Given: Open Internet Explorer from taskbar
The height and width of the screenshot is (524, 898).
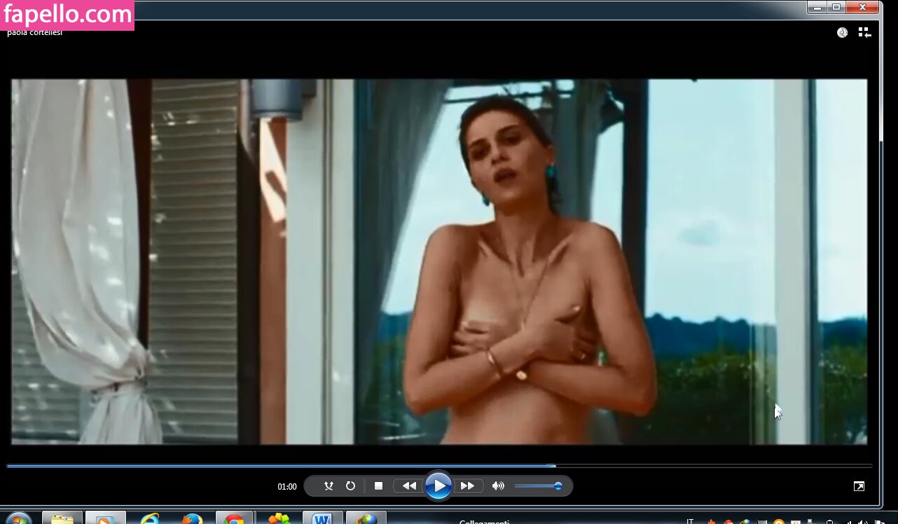Looking at the screenshot, I should [x=149, y=519].
